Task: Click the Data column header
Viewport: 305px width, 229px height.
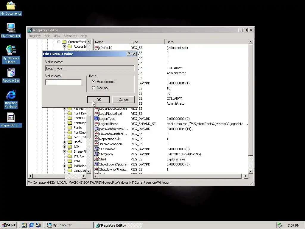Action: (x=207, y=42)
